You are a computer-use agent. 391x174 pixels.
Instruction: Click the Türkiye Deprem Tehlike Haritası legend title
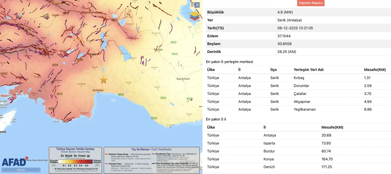coord(75,149)
